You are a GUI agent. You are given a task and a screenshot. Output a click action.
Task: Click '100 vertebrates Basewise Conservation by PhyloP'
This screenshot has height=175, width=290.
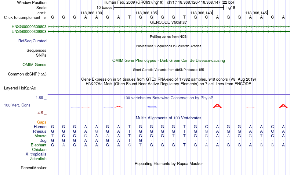tap(169, 98)
